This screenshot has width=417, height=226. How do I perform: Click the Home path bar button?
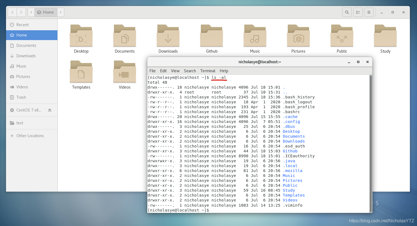pos(46,12)
